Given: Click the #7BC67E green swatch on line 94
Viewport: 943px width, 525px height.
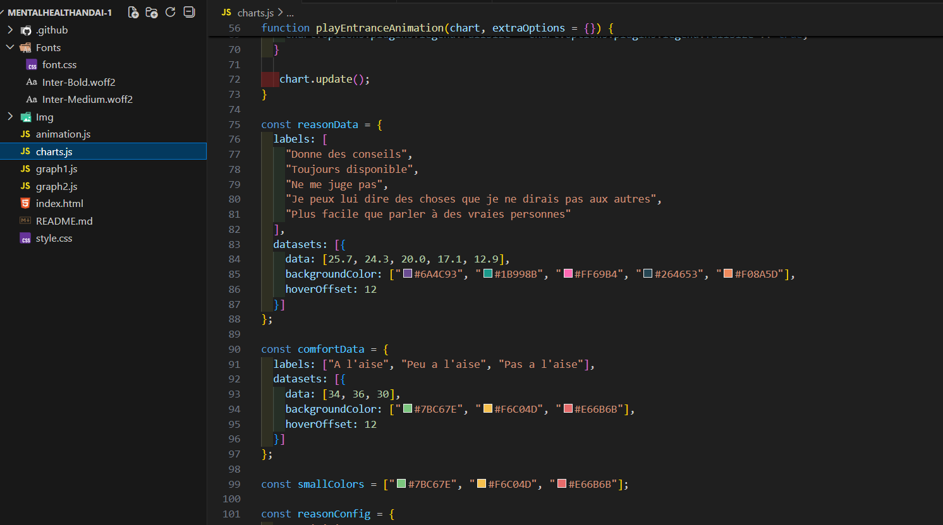Looking at the screenshot, I should tap(408, 409).
